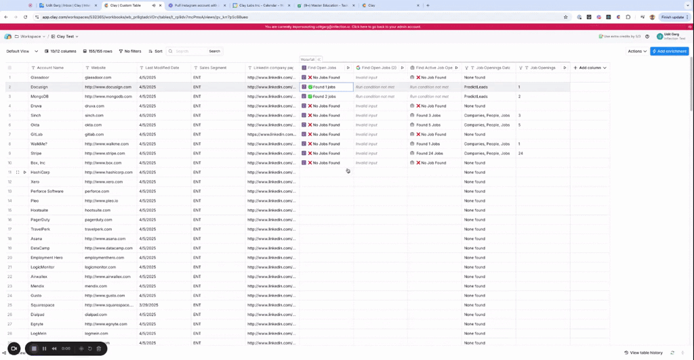Viewport: 694px width, 360px height.
Task: Run the Find Open Jobs column play icon
Action: [348, 68]
